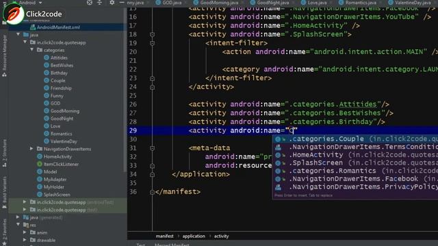The image size is (438, 246).
Task: Click the Project panel vertical scrollbar
Action: point(125,90)
